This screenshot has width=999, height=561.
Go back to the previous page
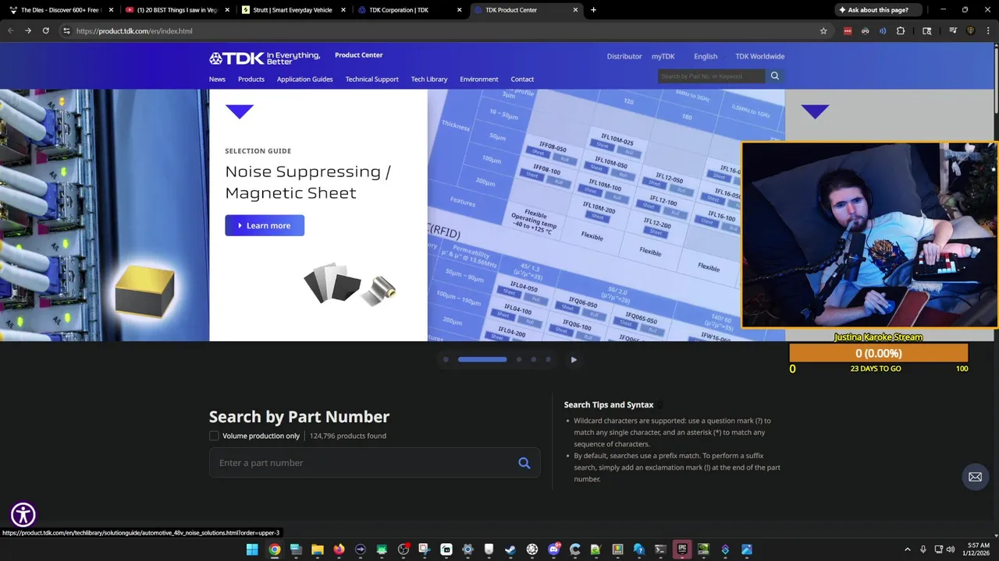(x=10, y=31)
